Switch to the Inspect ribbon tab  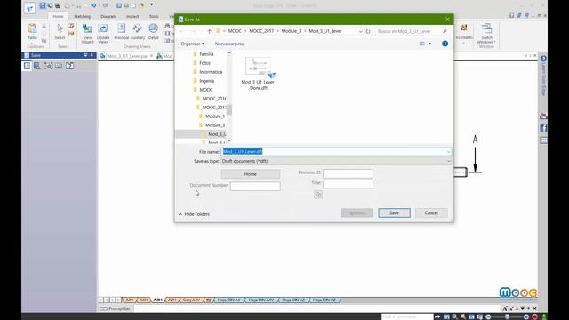(132, 16)
